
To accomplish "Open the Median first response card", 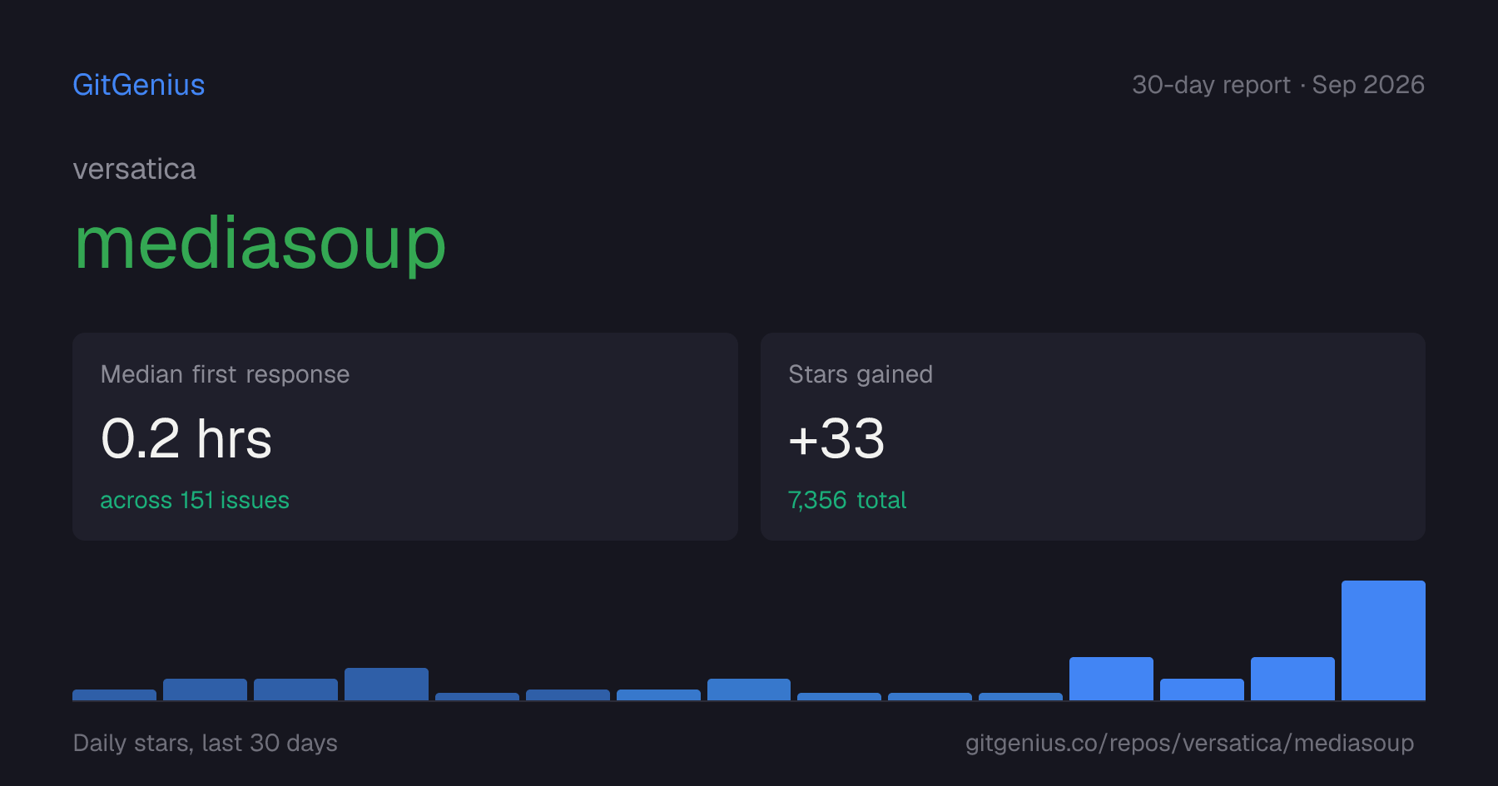I will 405,437.
